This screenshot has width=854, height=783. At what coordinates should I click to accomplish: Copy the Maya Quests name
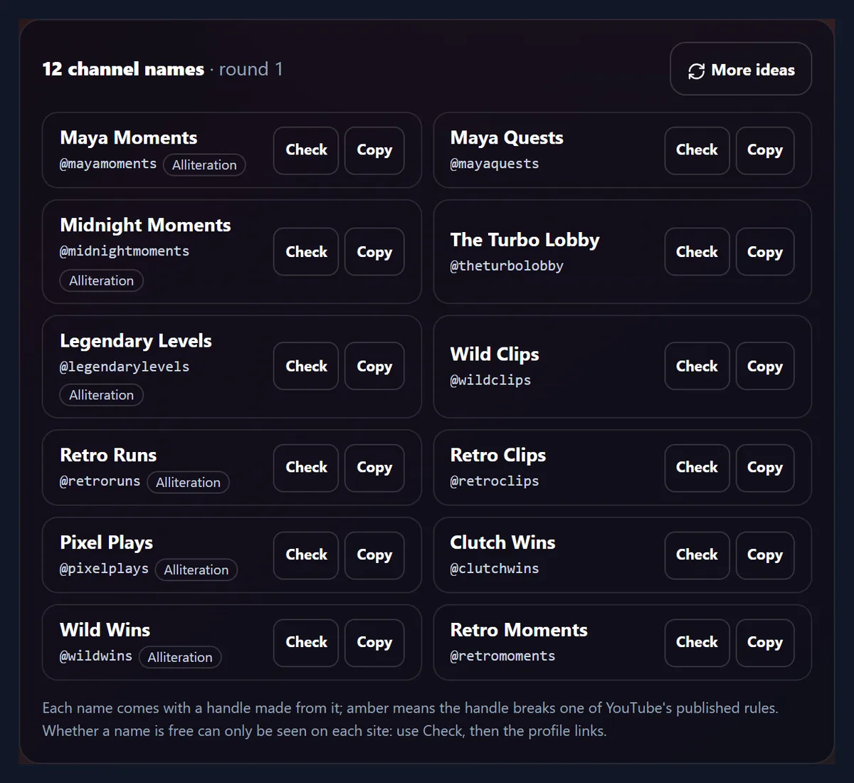coord(765,150)
